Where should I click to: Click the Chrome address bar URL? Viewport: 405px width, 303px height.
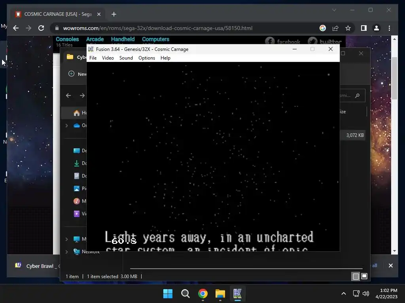point(157,28)
